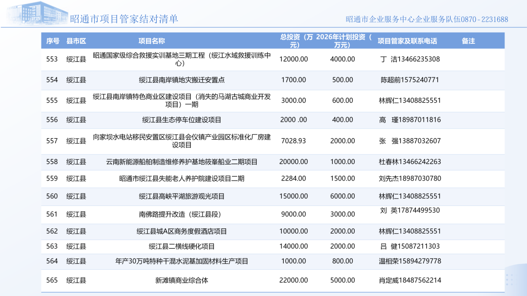Click row number 563
The width and height of the screenshot is (527, 296).
click(52, 246)
